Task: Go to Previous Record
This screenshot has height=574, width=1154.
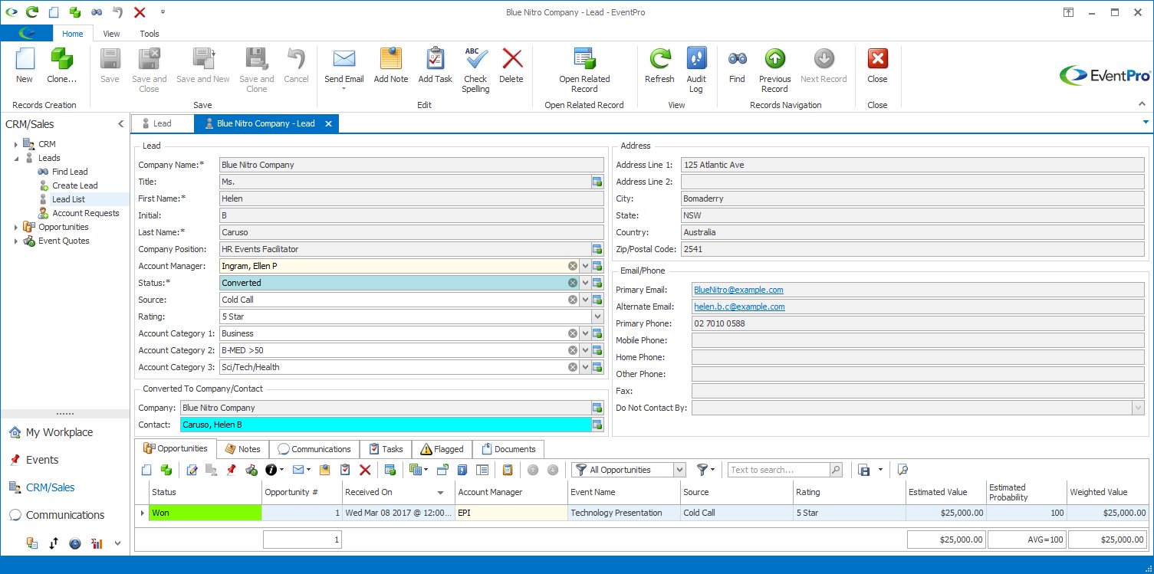Action: [774, 70]
